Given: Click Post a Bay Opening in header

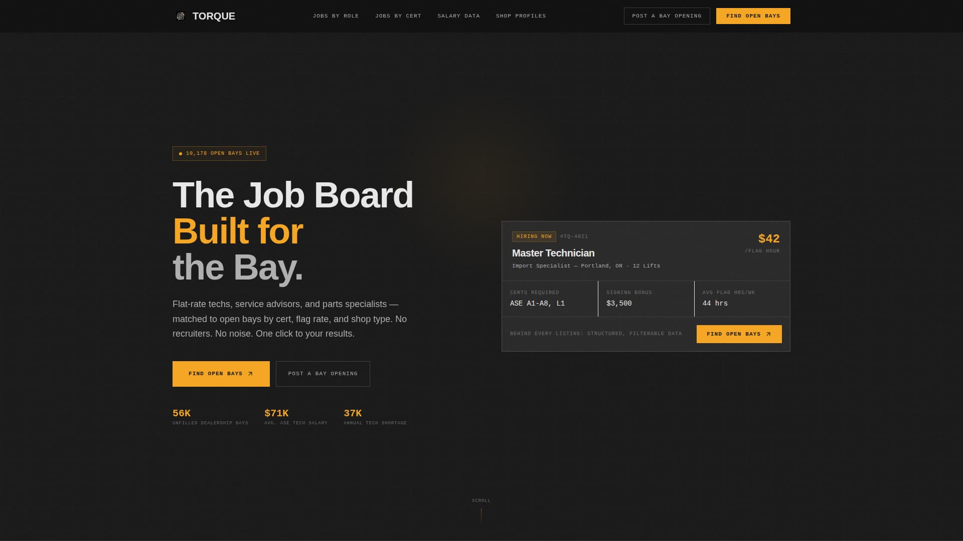Looking at the screenshot, I should click(667, 16).
